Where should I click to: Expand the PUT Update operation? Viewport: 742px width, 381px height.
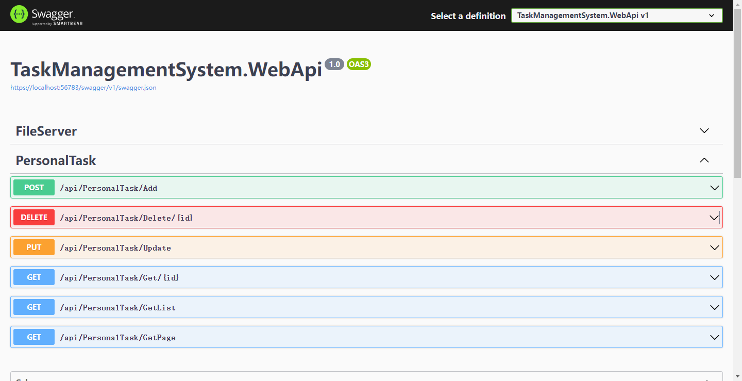point(714,247)
